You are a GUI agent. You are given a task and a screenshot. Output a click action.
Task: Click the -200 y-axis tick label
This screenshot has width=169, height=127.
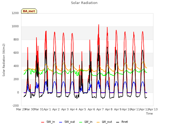(x=16, y=106)
